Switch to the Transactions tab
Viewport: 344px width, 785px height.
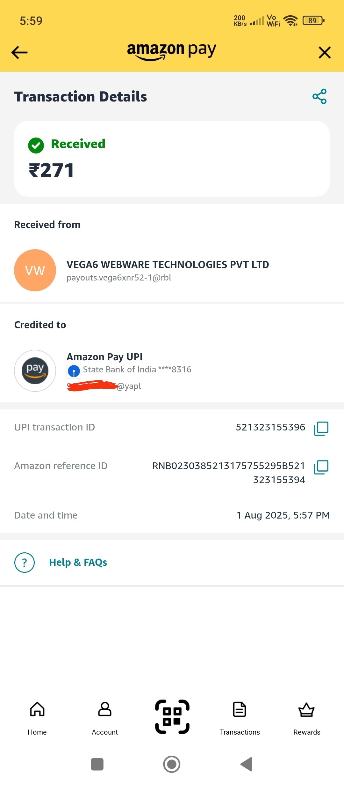pyautogui.click(x=240, y=717)
